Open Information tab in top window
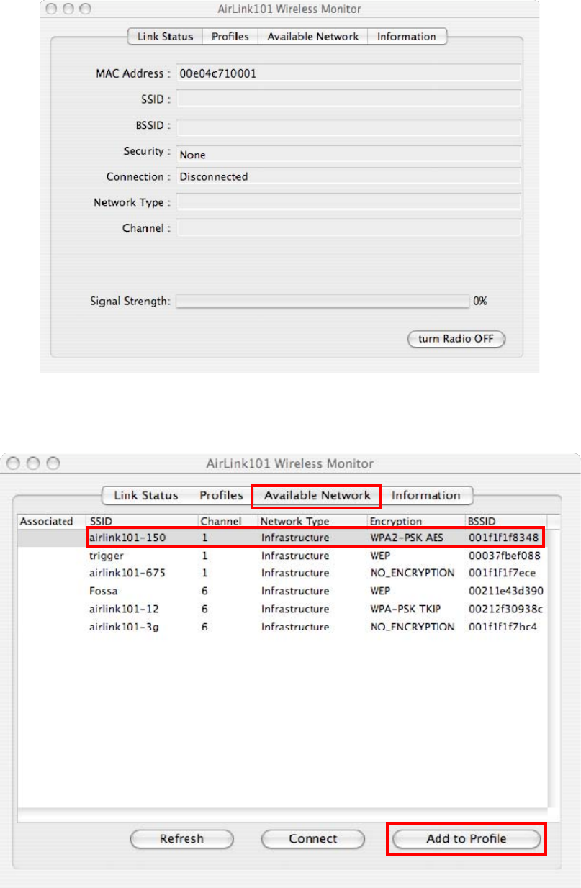 point(407,36)
